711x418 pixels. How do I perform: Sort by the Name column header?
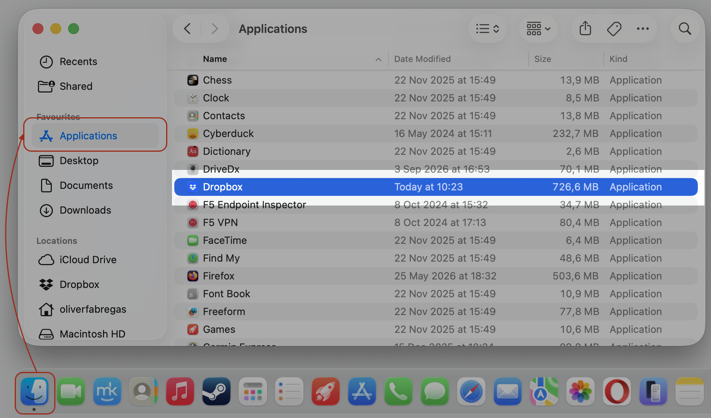click(x=215, y=59)
